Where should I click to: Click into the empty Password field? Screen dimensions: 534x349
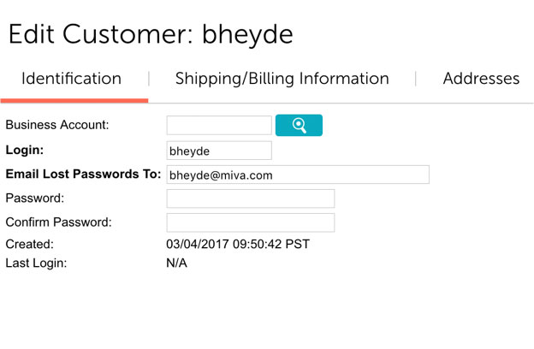coord(250,198)
